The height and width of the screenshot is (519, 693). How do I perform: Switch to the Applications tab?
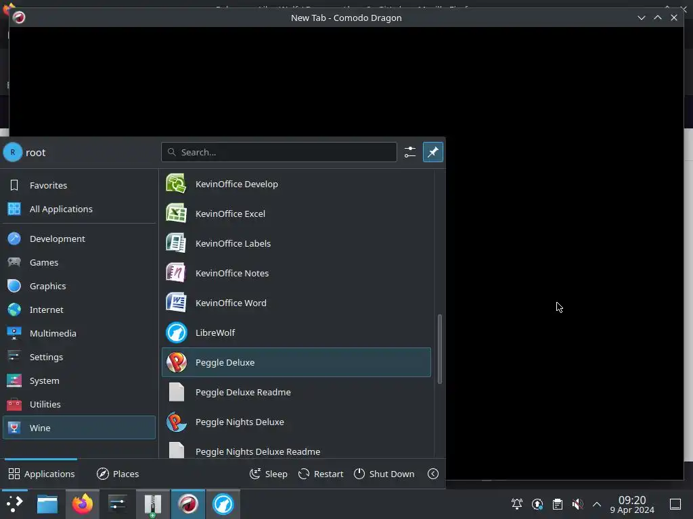[x=41, y=474]
